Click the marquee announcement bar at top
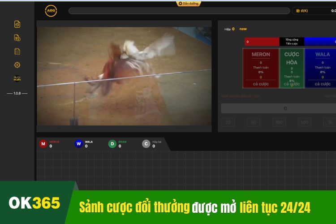 179,11
